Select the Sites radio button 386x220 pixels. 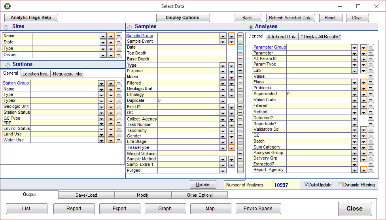point(6,27)
